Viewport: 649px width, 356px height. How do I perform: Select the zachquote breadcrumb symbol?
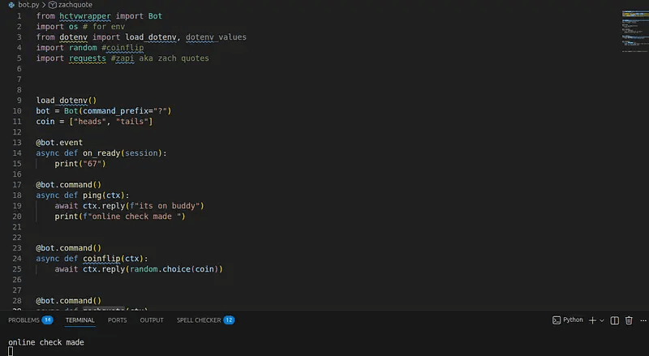75,5
